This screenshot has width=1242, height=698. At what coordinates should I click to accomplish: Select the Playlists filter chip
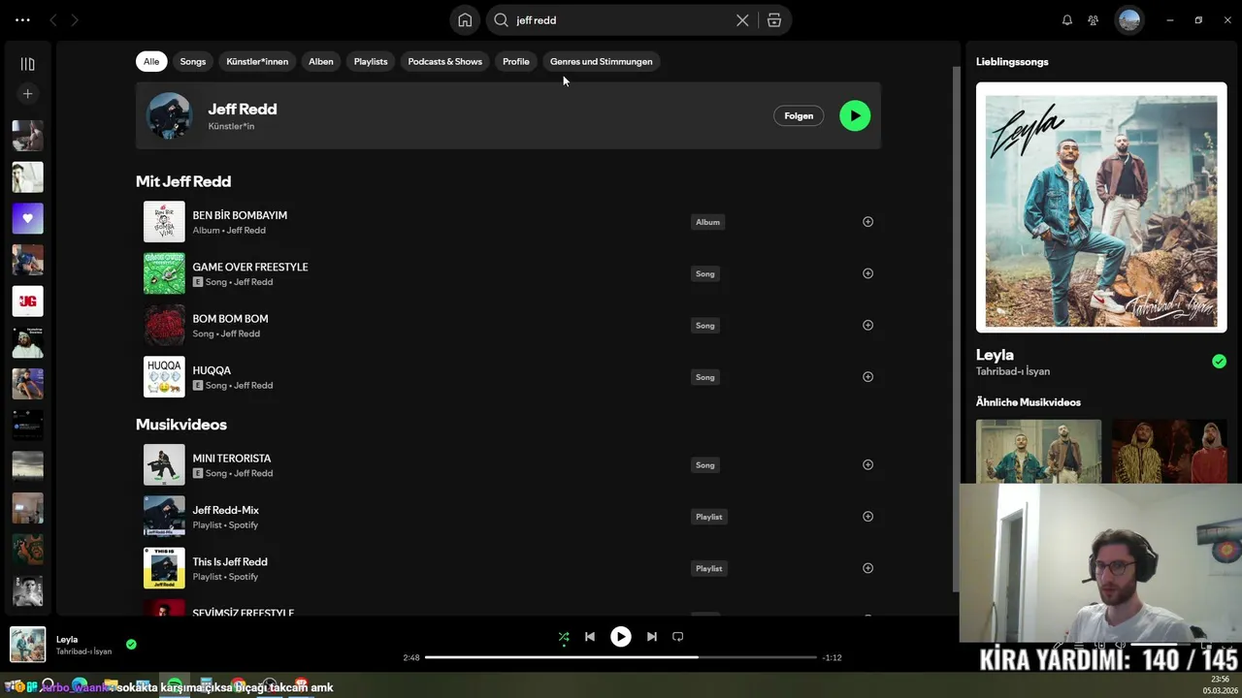371,61
